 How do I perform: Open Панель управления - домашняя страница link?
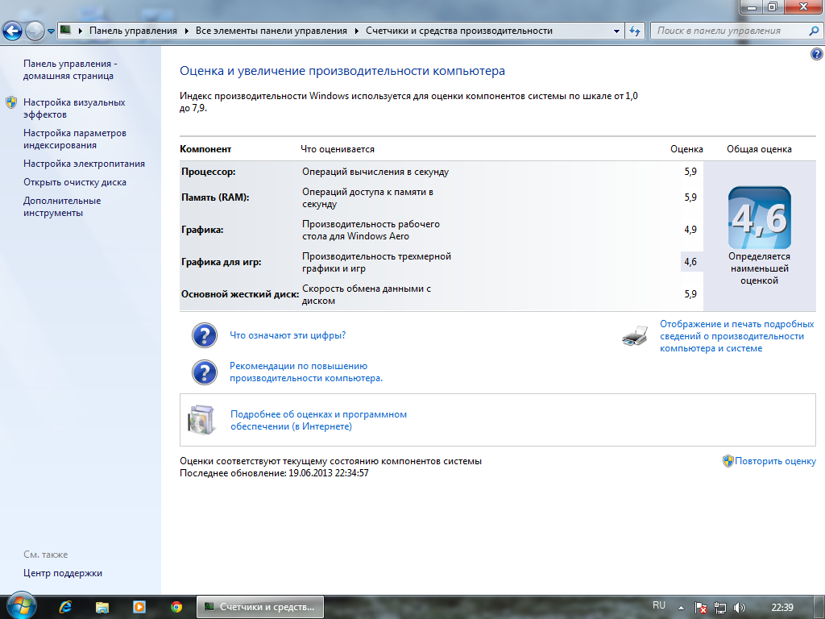[70, 69]
